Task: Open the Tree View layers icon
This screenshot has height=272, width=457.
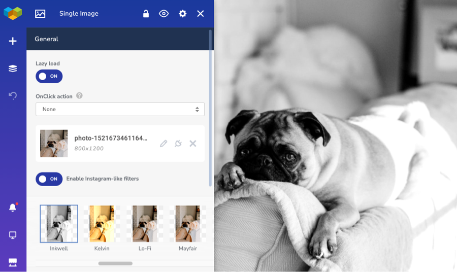Action: tap(13, 69)
